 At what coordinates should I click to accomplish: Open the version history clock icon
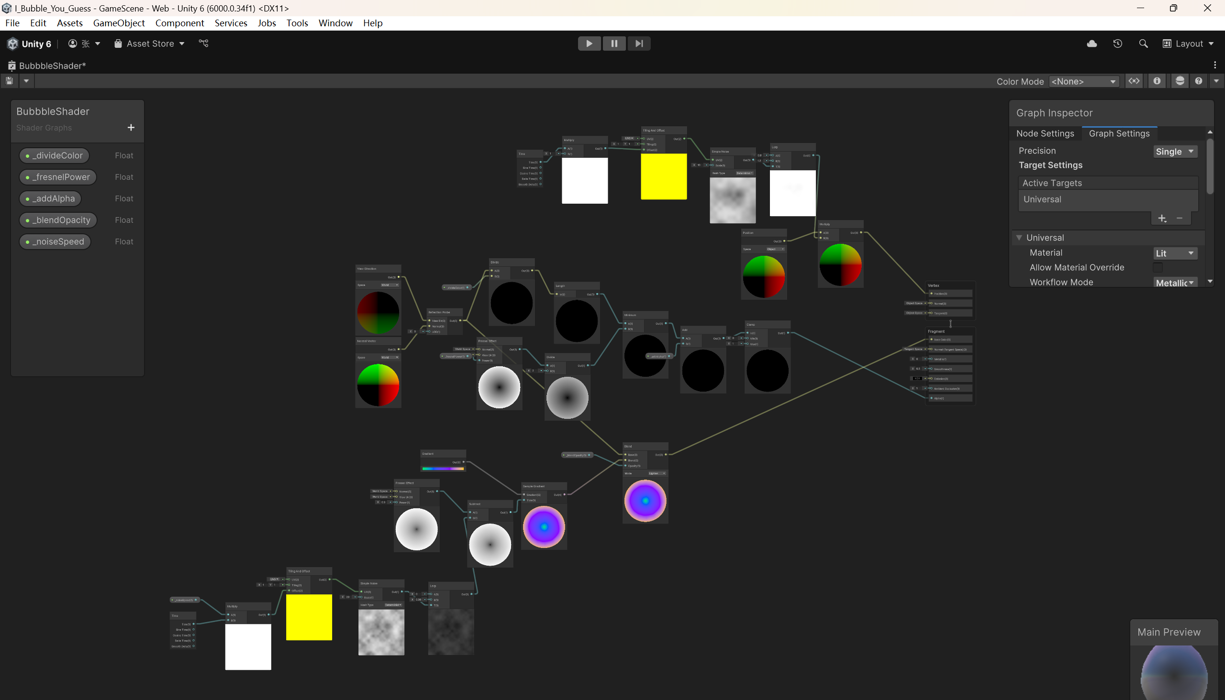tap(1117, 44)
